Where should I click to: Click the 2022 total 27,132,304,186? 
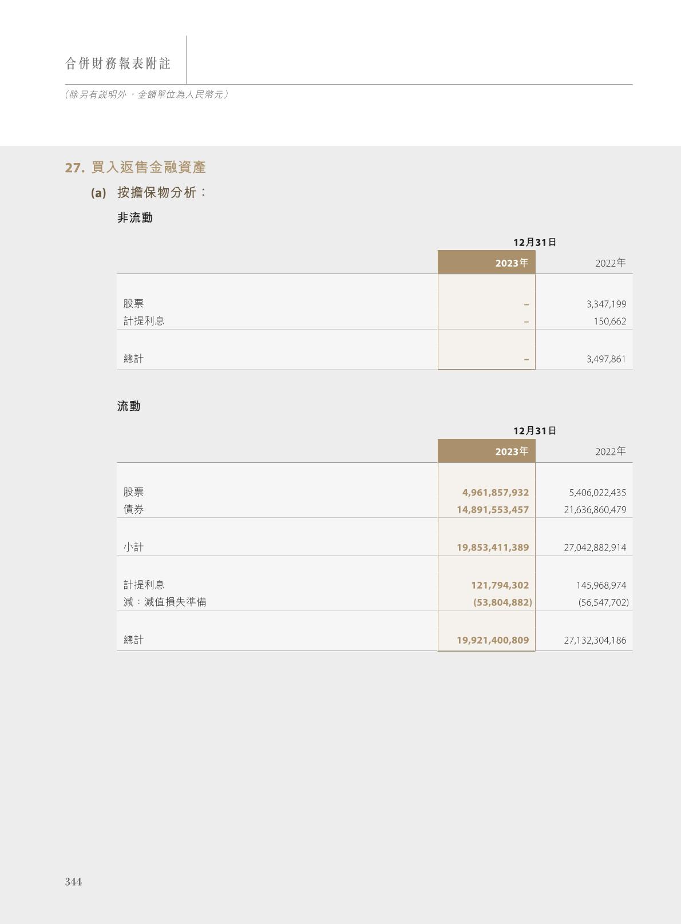click(595, 640)
